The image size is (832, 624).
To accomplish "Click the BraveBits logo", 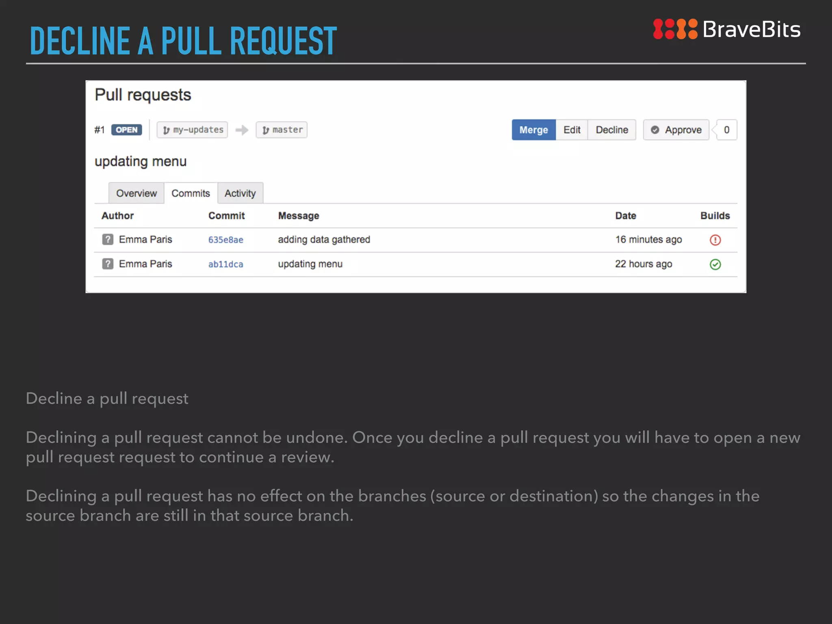I will click(726, 29).
